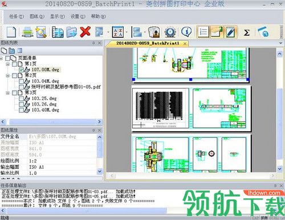
Task: Close the 任务信息输出 panel
Action: coord(281,185)
